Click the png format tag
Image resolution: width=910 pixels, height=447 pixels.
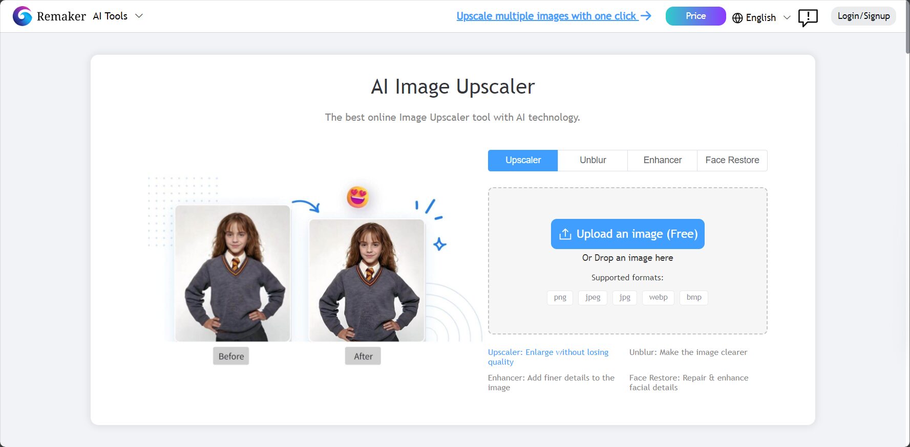(x=560, y=298)
